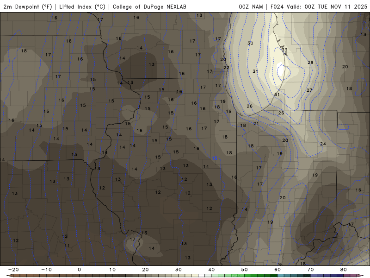370x278 pixels.
Task: Select 'College of DuPage NEXLAB' header text
Action: (149, 7)
